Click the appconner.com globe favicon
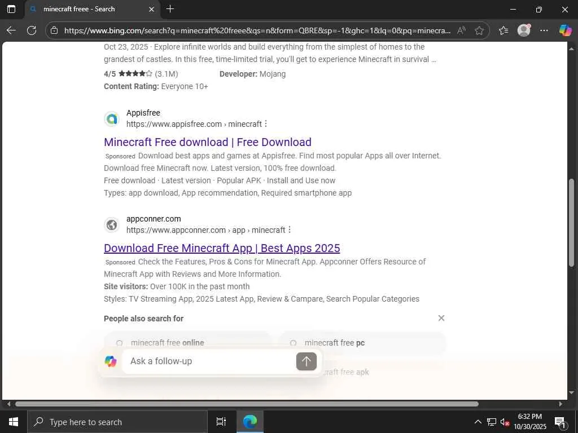 pos(112,224)
